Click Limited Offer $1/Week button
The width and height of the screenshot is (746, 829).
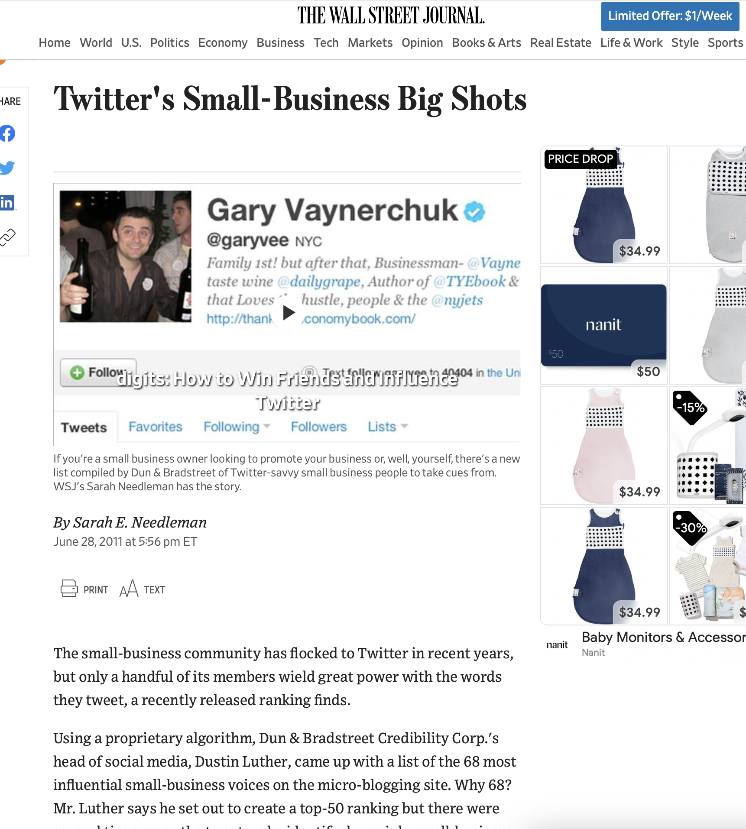pyautogui.click(x=670, y=16)
